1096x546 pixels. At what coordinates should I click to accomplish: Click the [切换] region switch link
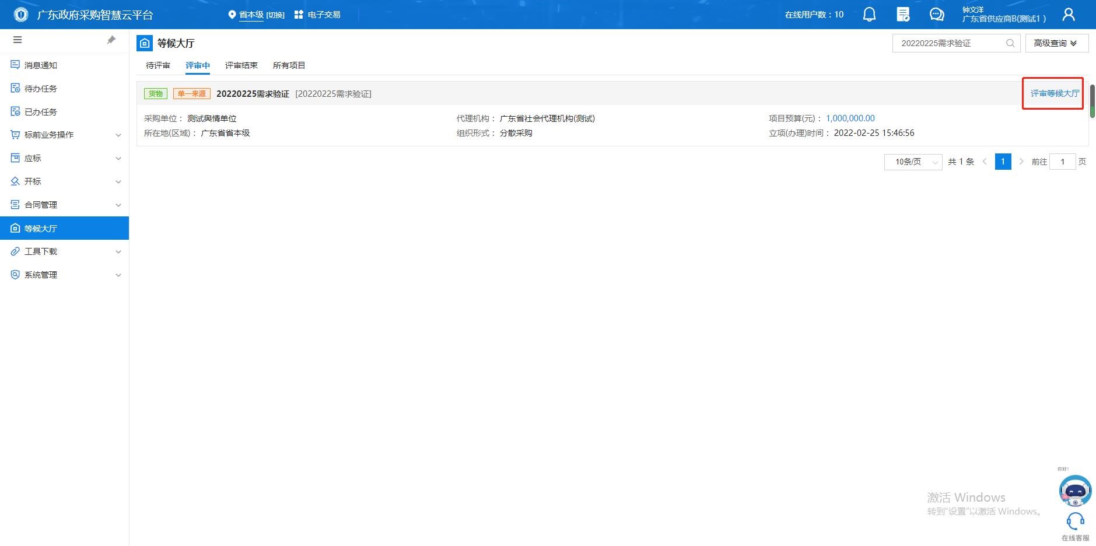click(x=275, y=15)
